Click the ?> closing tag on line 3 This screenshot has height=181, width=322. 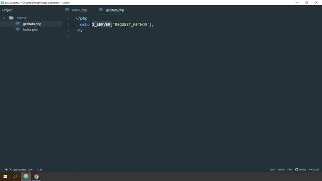80,31
